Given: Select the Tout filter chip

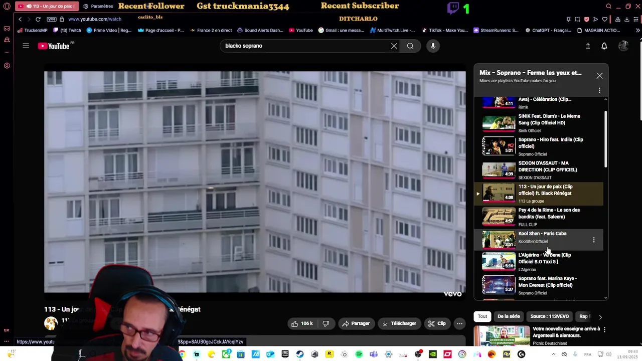Looking at the screenshot, I should (x=483, y=316).
